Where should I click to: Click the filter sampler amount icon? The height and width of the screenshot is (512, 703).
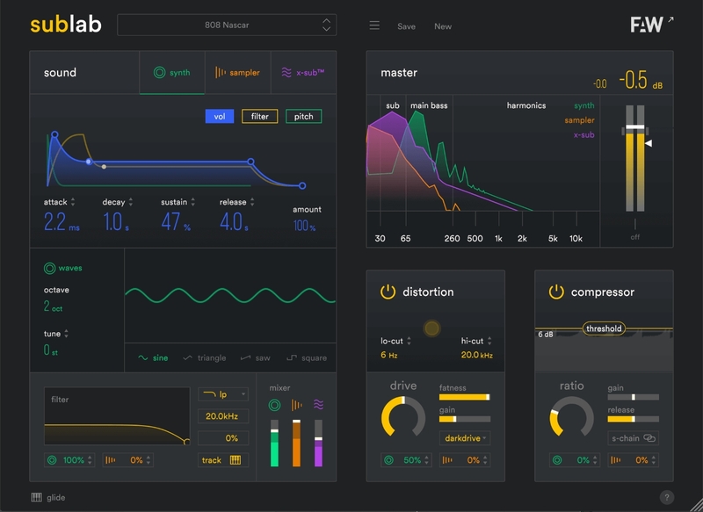click(x=110, y=460)
